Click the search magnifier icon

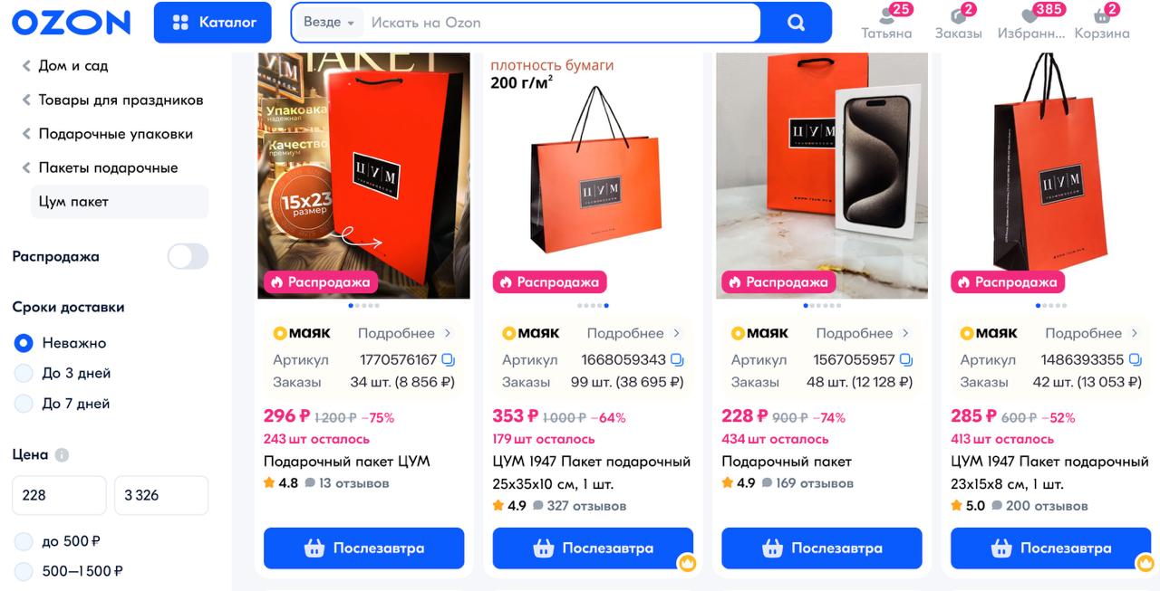[796, 23]
